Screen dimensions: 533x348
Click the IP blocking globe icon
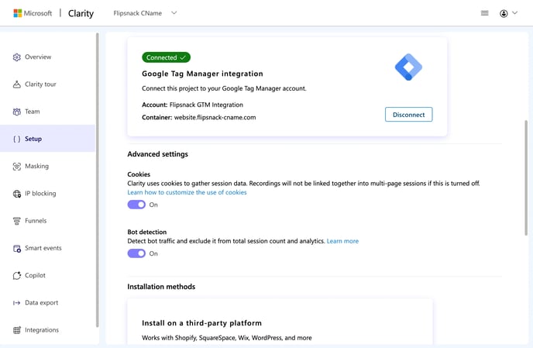(x=17, y=194)
